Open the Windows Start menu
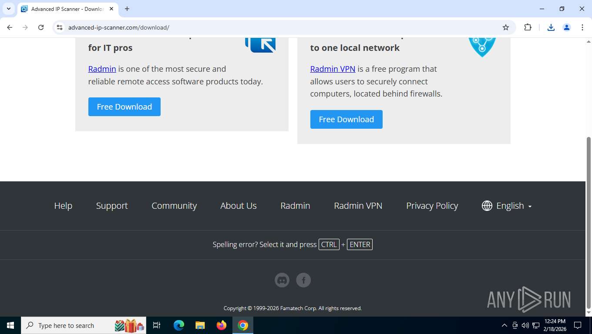The height and width of the screenshot is (334, 592). pos(10,325)
